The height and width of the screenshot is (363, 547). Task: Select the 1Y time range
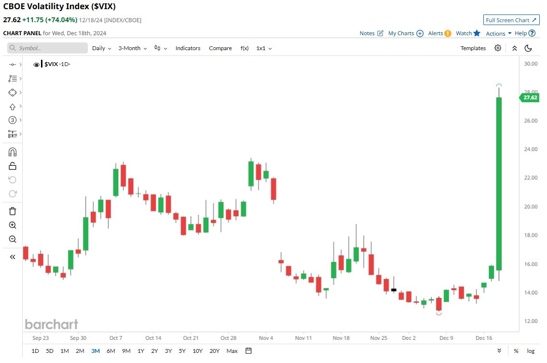[x=141, y=351]
